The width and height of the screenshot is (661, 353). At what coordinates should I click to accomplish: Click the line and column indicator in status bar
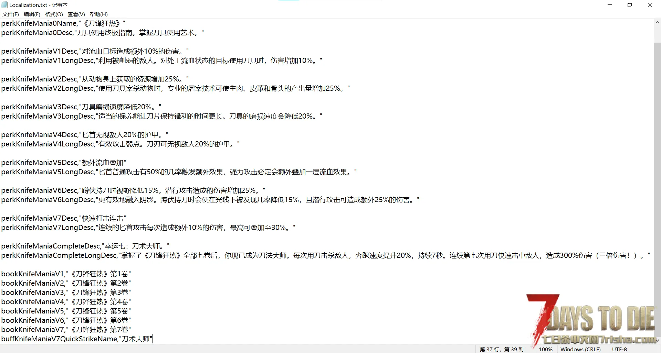(x=501, y=349)
